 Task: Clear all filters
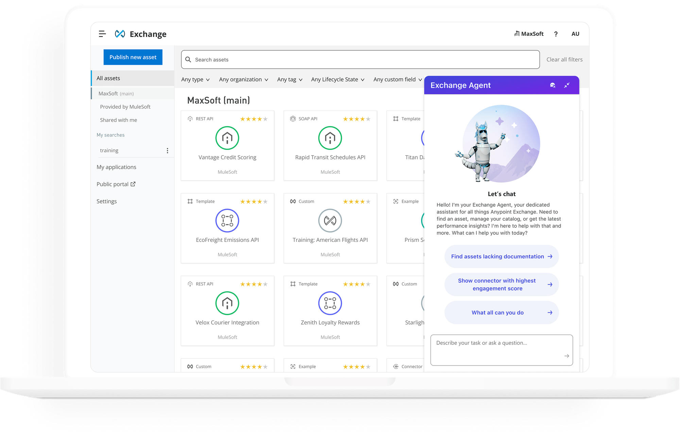(x=564, y=60)
